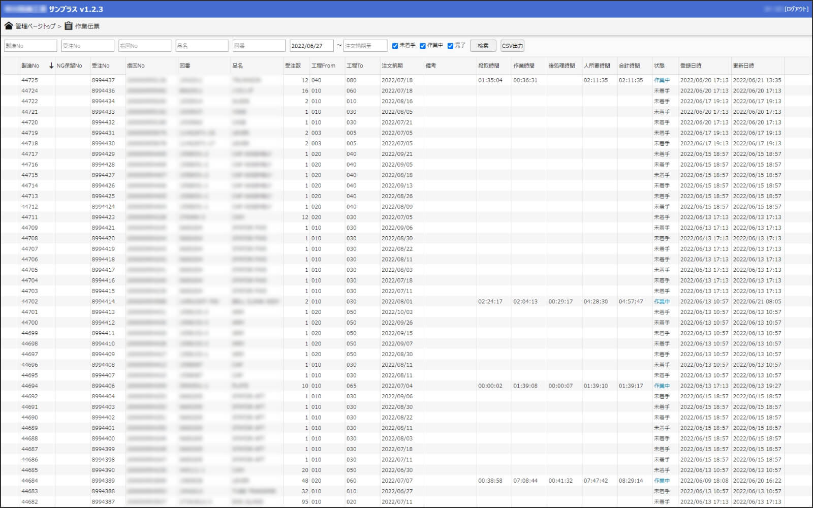
Task: Click 作業時間 value 01:39:08
Action: (x=525, y=386)
